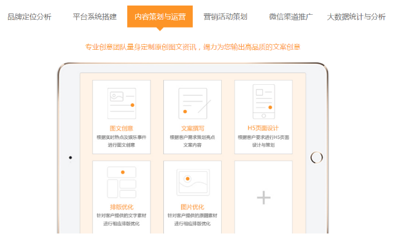Click text 根据客户需求策划亮点

tap(192, 137)
